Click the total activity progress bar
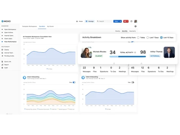 (128, 57)
